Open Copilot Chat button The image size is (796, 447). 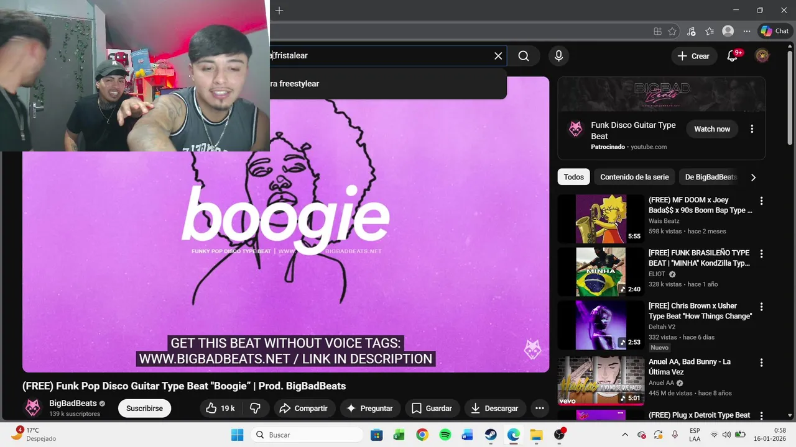point(775,31)
